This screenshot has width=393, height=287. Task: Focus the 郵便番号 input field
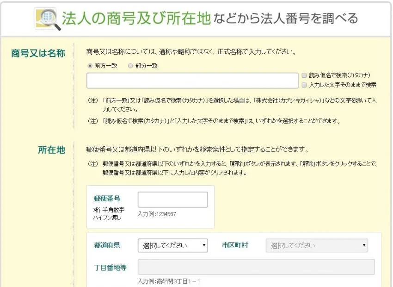173,200
